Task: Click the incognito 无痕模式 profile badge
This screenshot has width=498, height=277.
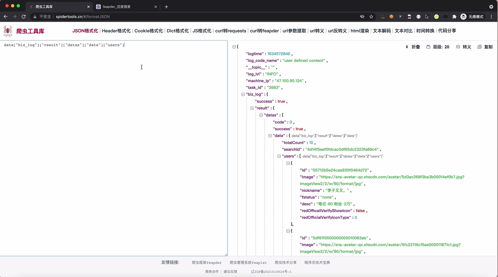Action: [x=472, y=17]
